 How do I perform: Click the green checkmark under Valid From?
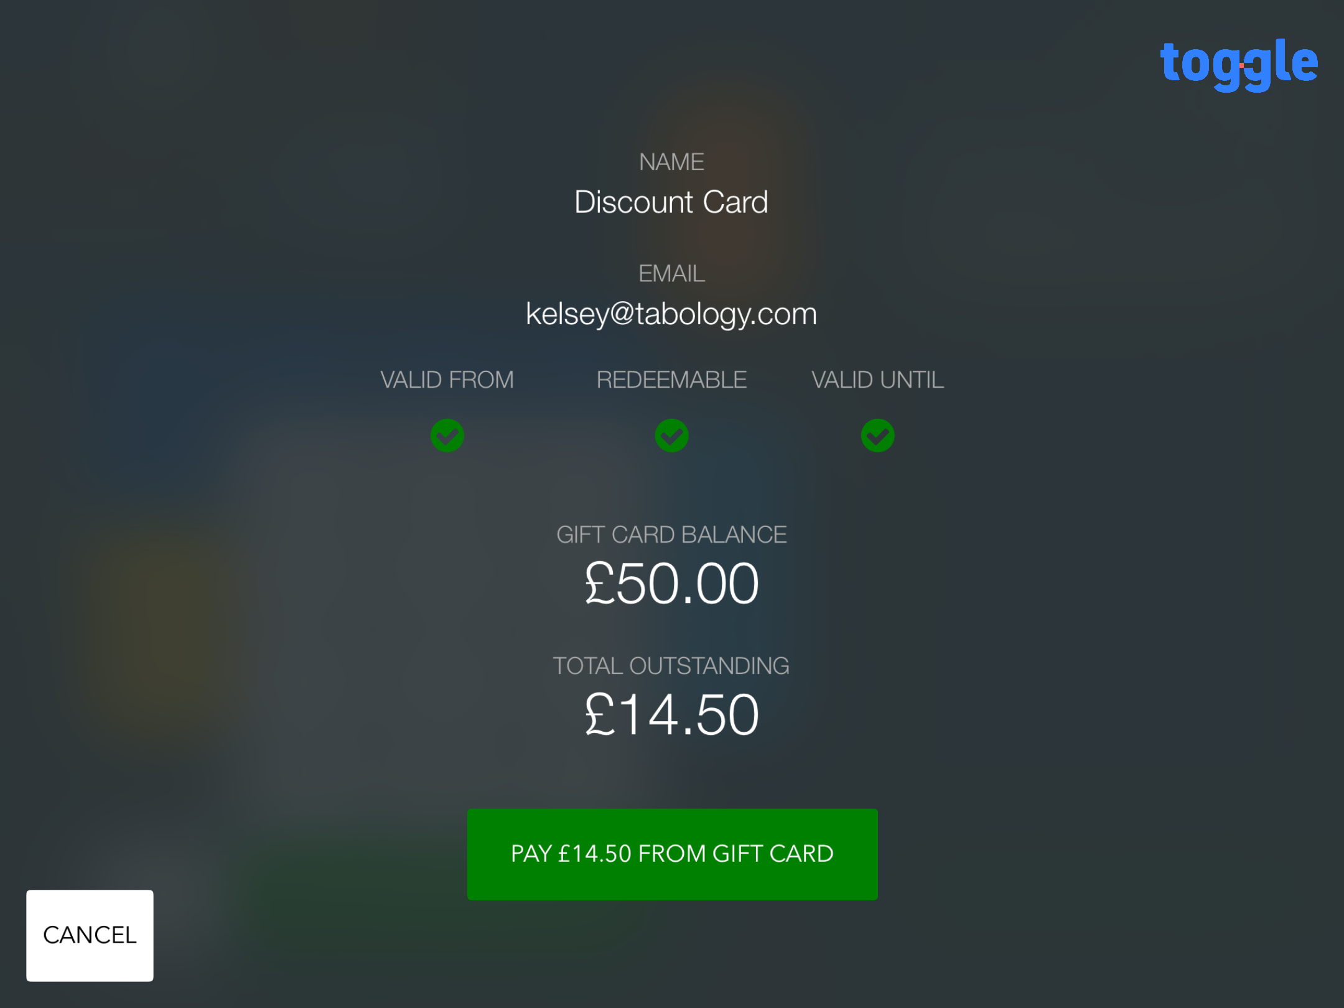pyautogui.click(x=447, y=436)
